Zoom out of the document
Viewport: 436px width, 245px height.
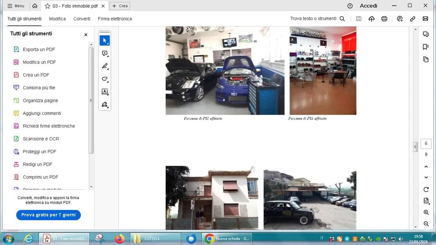(x=426, y=224)
